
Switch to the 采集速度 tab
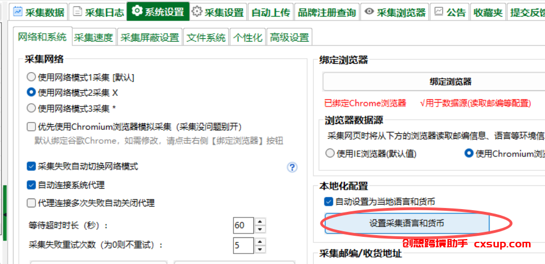93,38
